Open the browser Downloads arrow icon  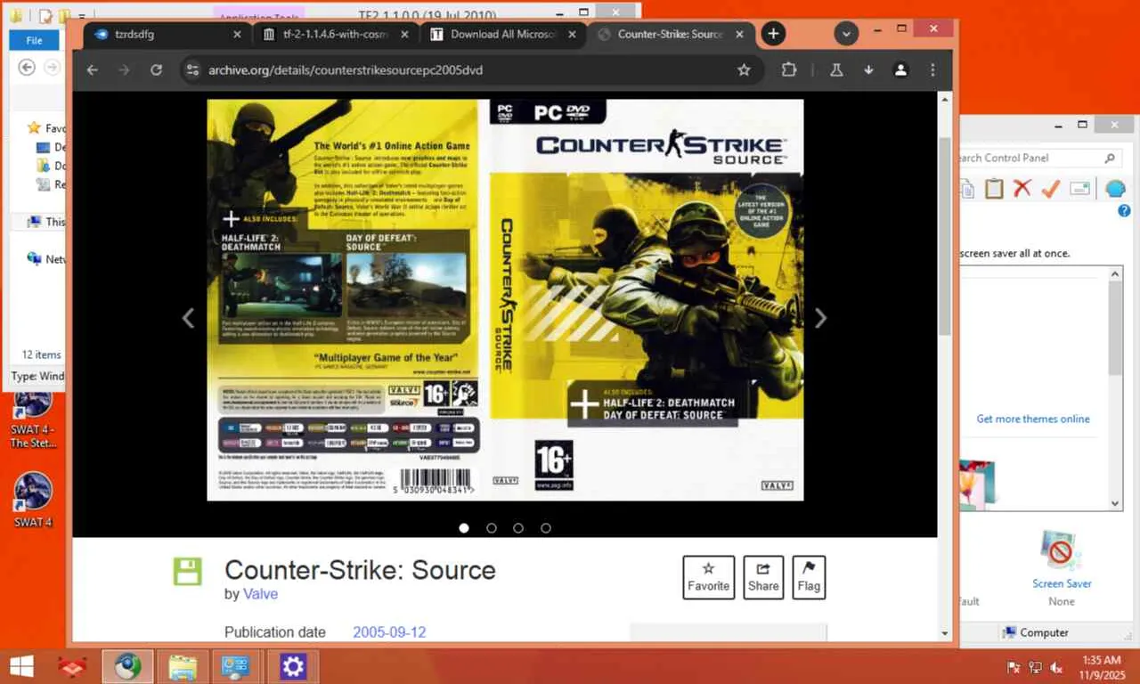coord(868,70)
